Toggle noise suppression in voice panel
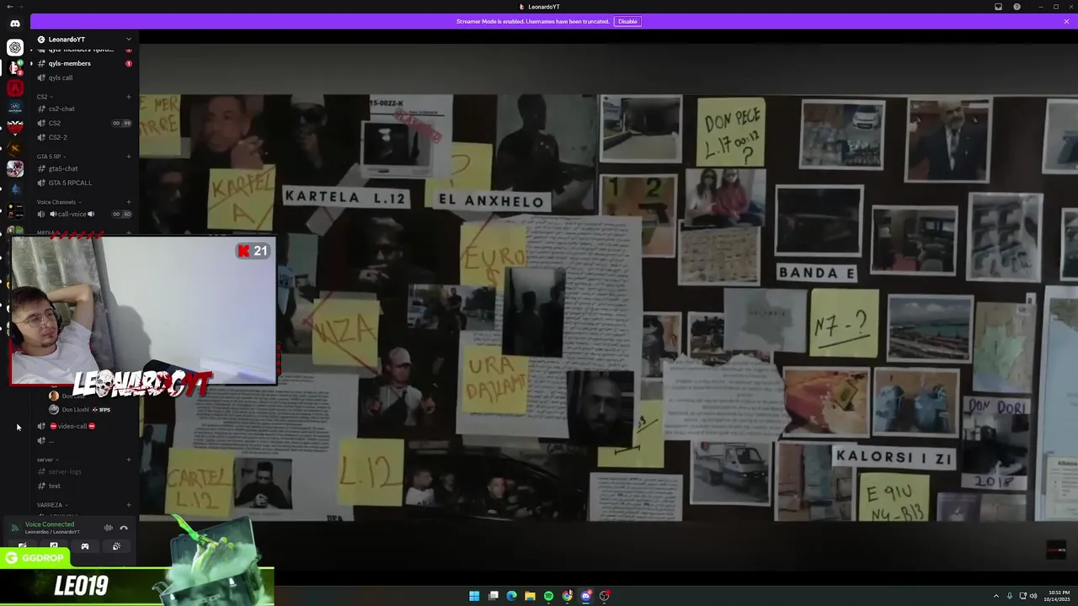 point(109,528)
